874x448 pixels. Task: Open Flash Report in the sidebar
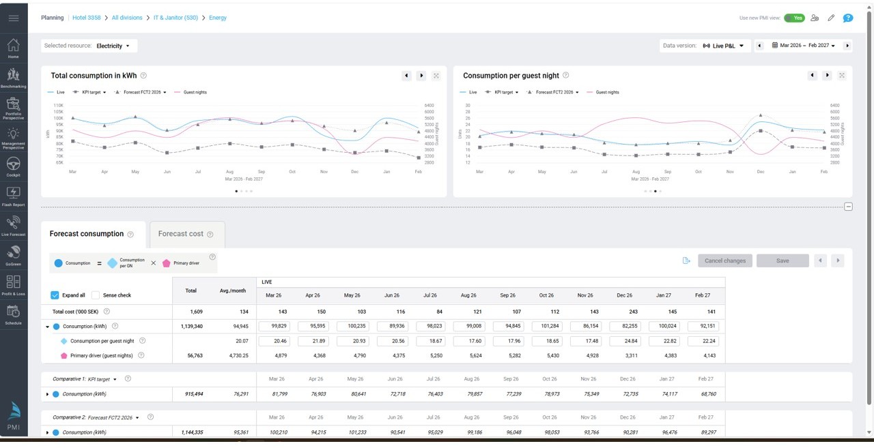point(13,196)
